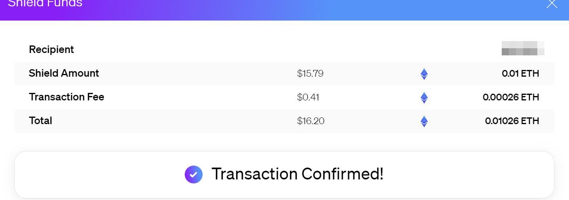Image resolution: width=569 pixels, height=200 pixels.
Task: Click the Transaction Confirmed! message text
Action: (x=298, y=174)
